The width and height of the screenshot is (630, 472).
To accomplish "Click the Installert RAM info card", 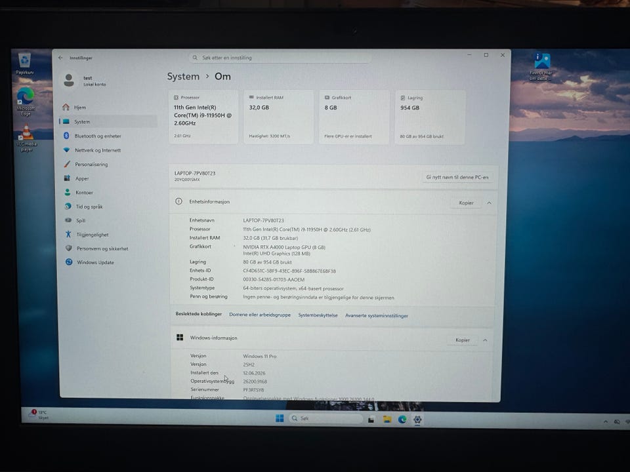I will 279,117.
